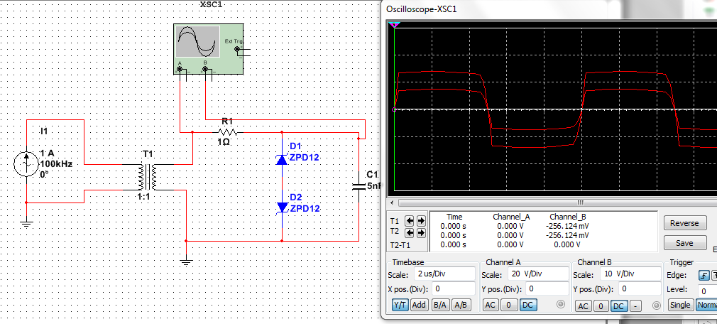Select transformer T1 in schematic

tap(148, 177)
